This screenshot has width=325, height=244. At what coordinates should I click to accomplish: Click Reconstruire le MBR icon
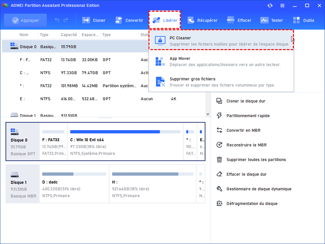pos(219,145)
